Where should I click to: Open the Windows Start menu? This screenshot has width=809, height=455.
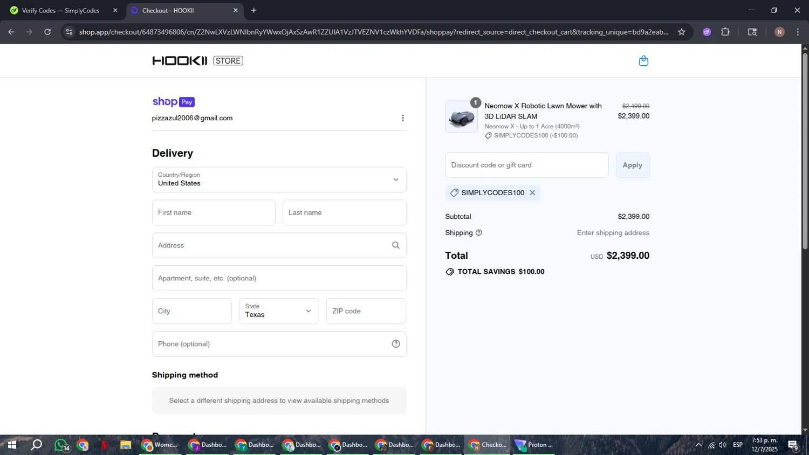coord(11,445)
